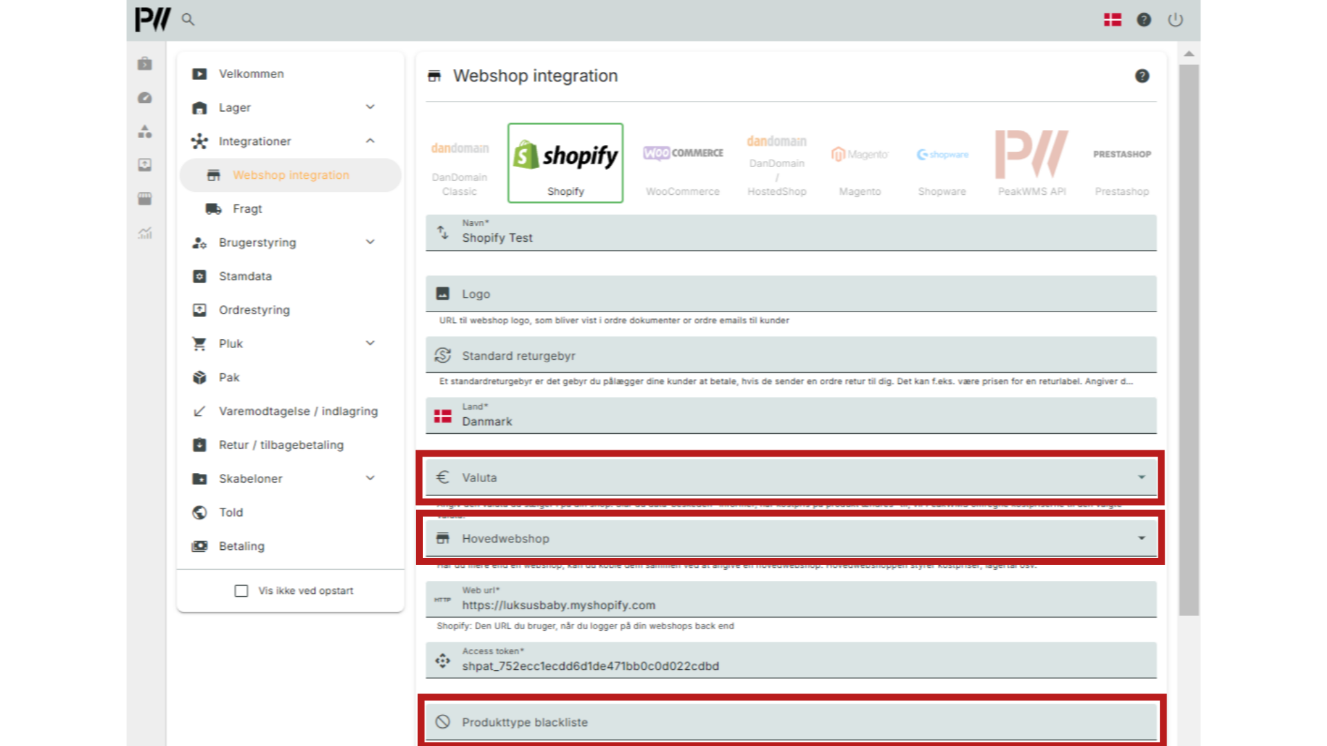Click the store icon beside Hovedwebshop
Image resolution: width=1327 pixels, height=746 pixels.
coord(443,538)
